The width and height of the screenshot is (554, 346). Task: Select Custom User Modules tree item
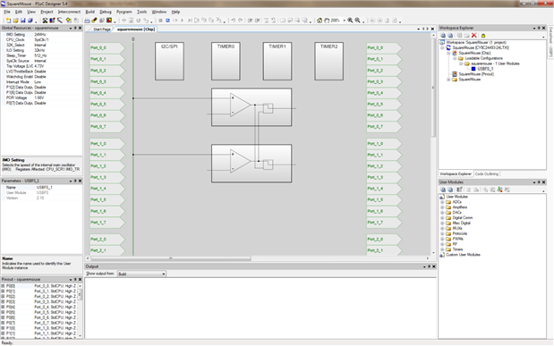pos(463,255)
